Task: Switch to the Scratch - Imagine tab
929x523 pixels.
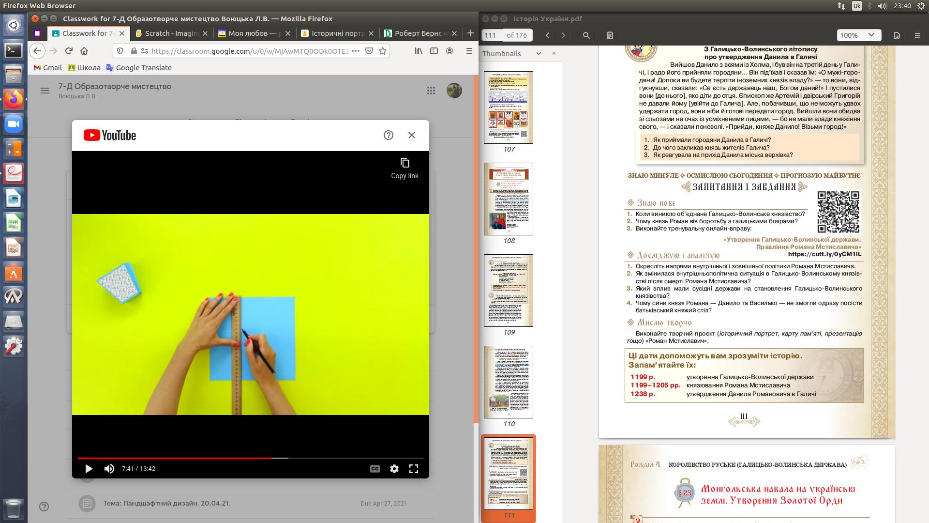Action: pyautogui.click(x=172, y=33)
